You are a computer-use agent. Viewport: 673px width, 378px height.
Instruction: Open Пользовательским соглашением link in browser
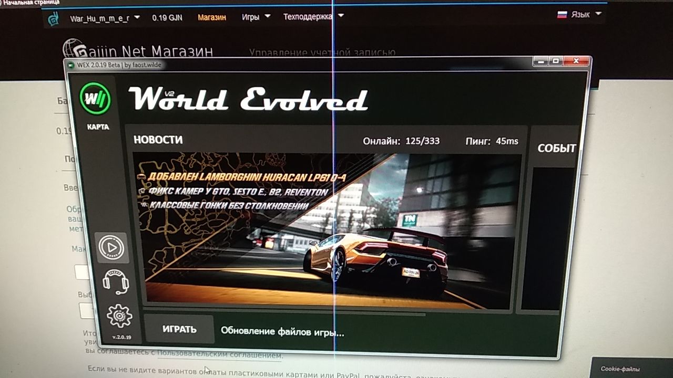pyautogui.click(x=220, y=354)
